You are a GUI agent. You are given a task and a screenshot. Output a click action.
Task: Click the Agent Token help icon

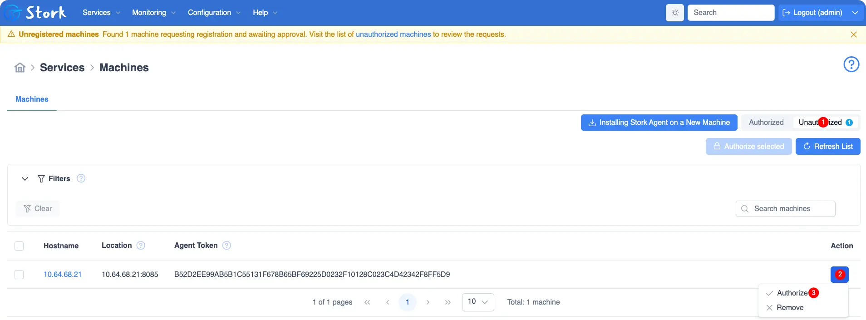click(x=226, y=246)
